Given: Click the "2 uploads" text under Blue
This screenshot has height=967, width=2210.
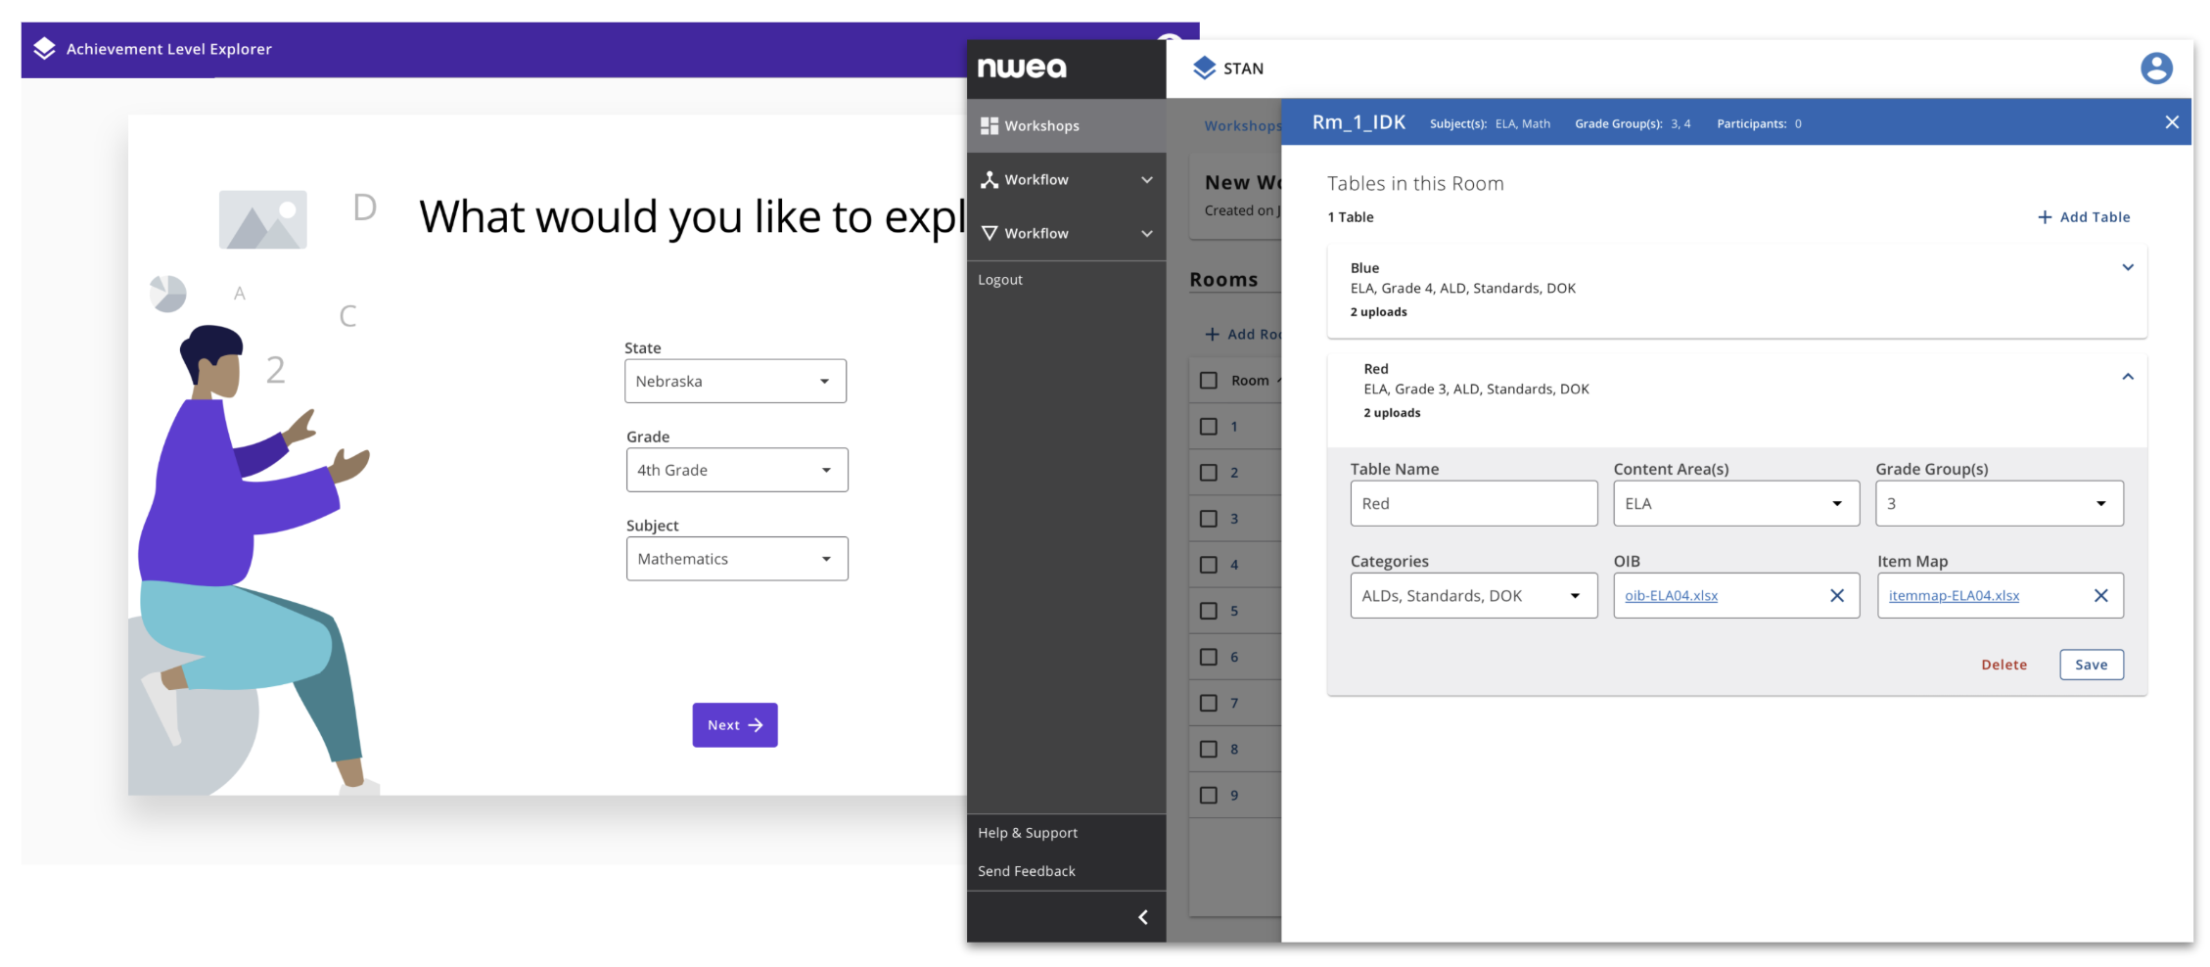Looking at the screenshot, I should tap(1379, 312).
